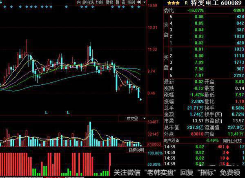Click the up-arrow beside tick volume 10
The image size is (245, 178).
[x=227, y=158]
